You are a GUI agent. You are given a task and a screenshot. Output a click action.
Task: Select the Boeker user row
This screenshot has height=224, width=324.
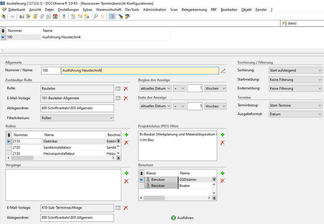point(175,186)
